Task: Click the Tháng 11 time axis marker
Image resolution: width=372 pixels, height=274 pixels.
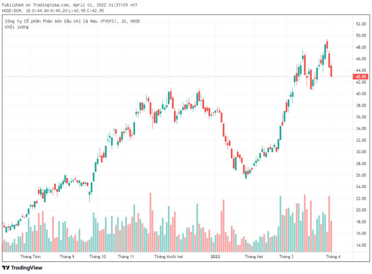Action: click(x=126, y=256)
